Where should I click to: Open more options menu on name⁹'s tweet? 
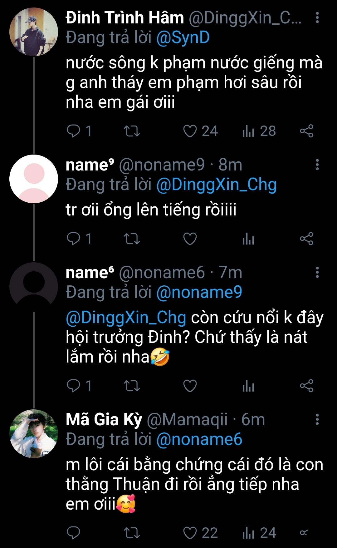(317, 165)
